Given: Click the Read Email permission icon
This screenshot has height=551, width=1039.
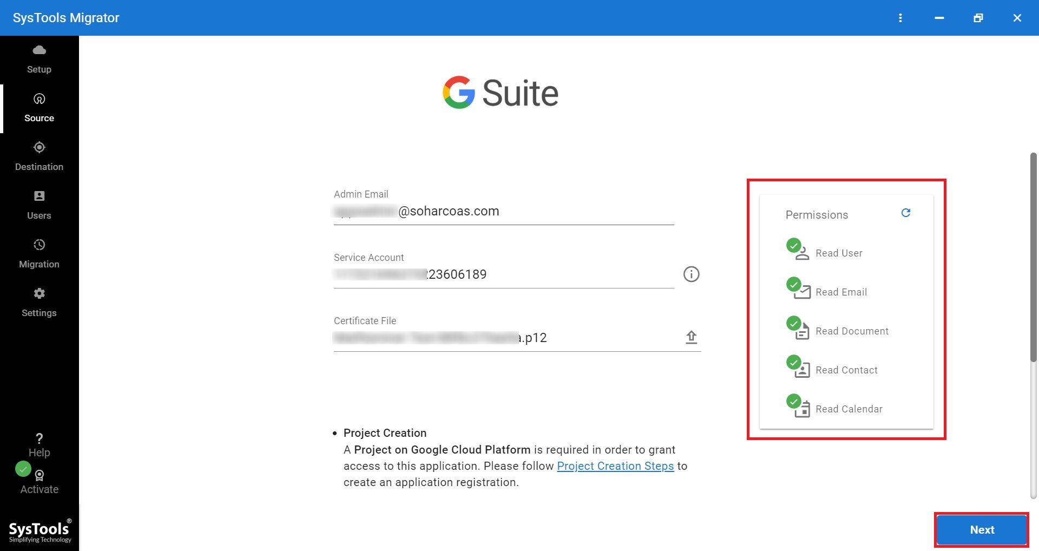Looking at the screenshot, I should [798, 288].
